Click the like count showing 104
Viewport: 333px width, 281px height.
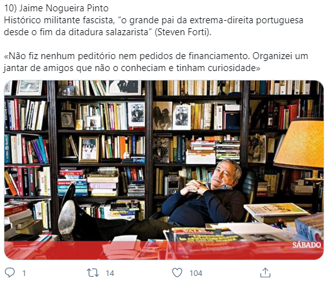(x=196, y=273)
